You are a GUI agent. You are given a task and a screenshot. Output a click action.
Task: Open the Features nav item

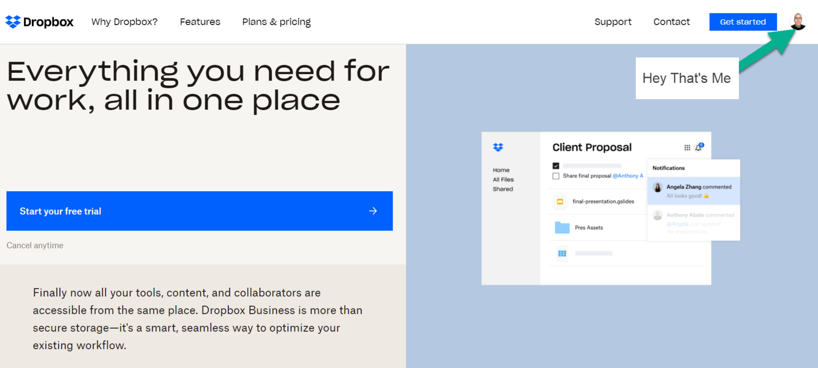coord(200,22)
